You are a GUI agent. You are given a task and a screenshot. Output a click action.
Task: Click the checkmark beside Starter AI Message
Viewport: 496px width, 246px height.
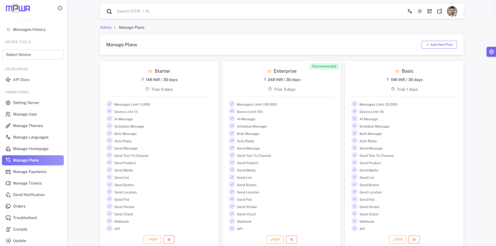tap(109, 119)
